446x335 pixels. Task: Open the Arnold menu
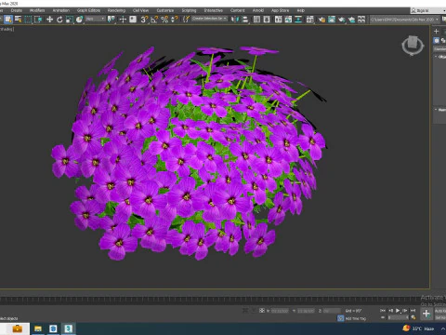pos(258,10)
